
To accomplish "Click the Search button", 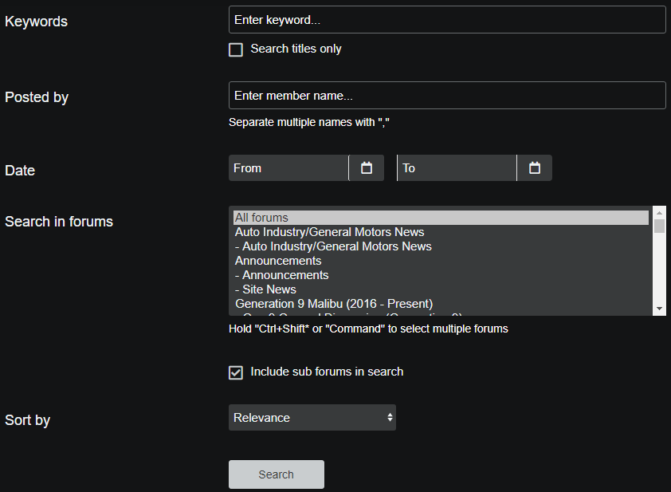I will 276,474.
